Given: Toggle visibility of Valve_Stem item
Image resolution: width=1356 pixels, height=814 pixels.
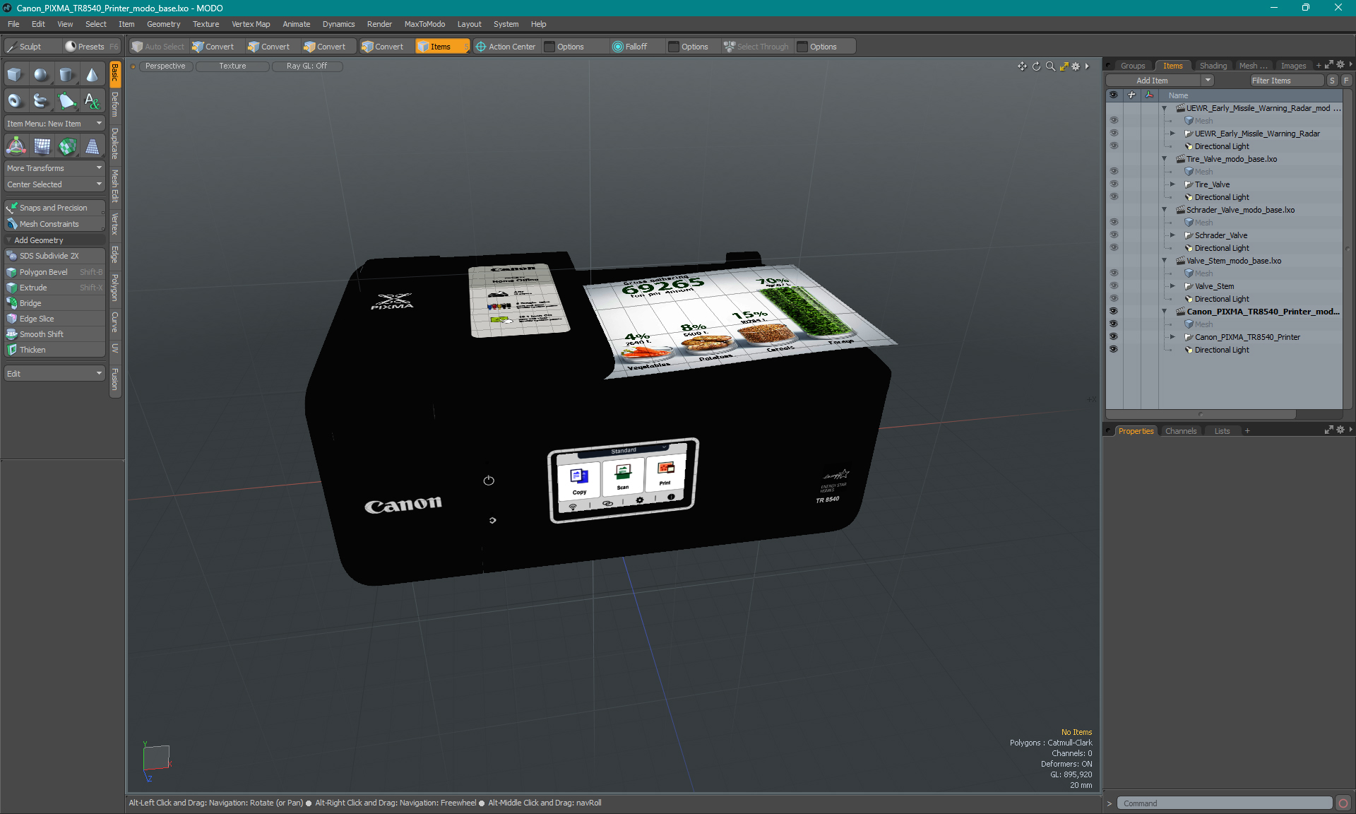Looking at the screenshot, I should click(1114, 286).
